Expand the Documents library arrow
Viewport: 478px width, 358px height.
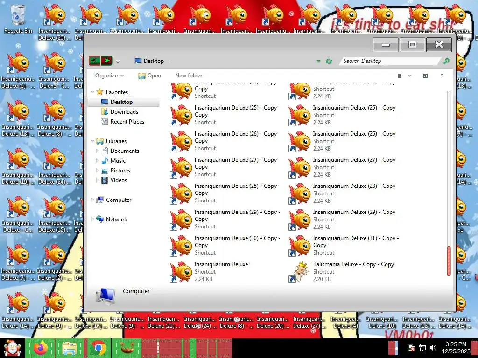tap(97, 151)
